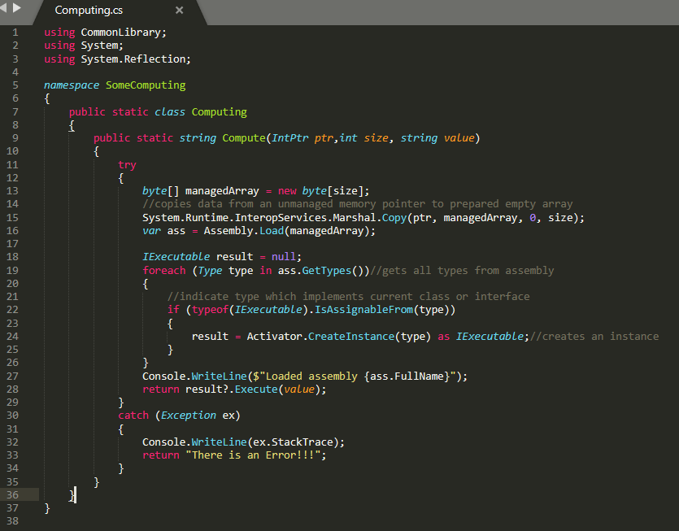This screenshot has height=531, width=679.
Task: Click the 'creates an instance' comment
Action: click(x=594, y=337)
